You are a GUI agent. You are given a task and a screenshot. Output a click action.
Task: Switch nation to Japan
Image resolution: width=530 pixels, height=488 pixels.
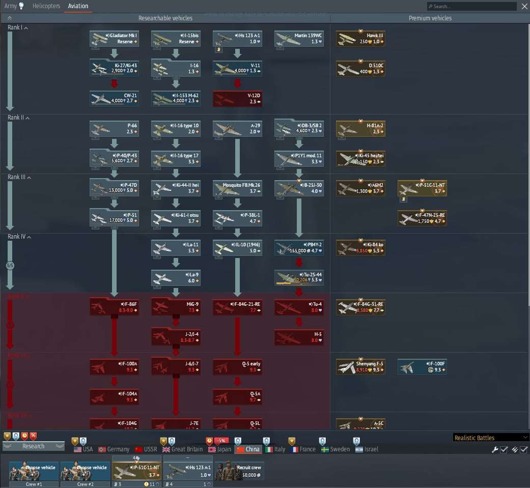pyautogui.click(x=220, y=449)
